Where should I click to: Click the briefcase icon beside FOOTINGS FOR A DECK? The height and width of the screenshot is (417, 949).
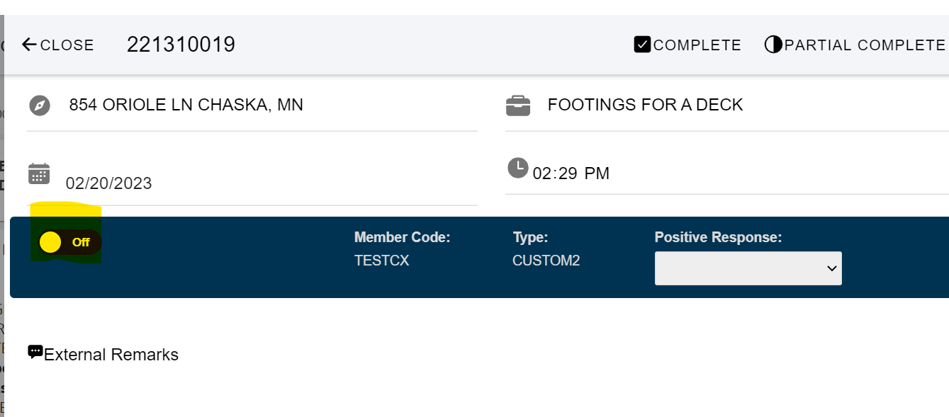[518, 106]
